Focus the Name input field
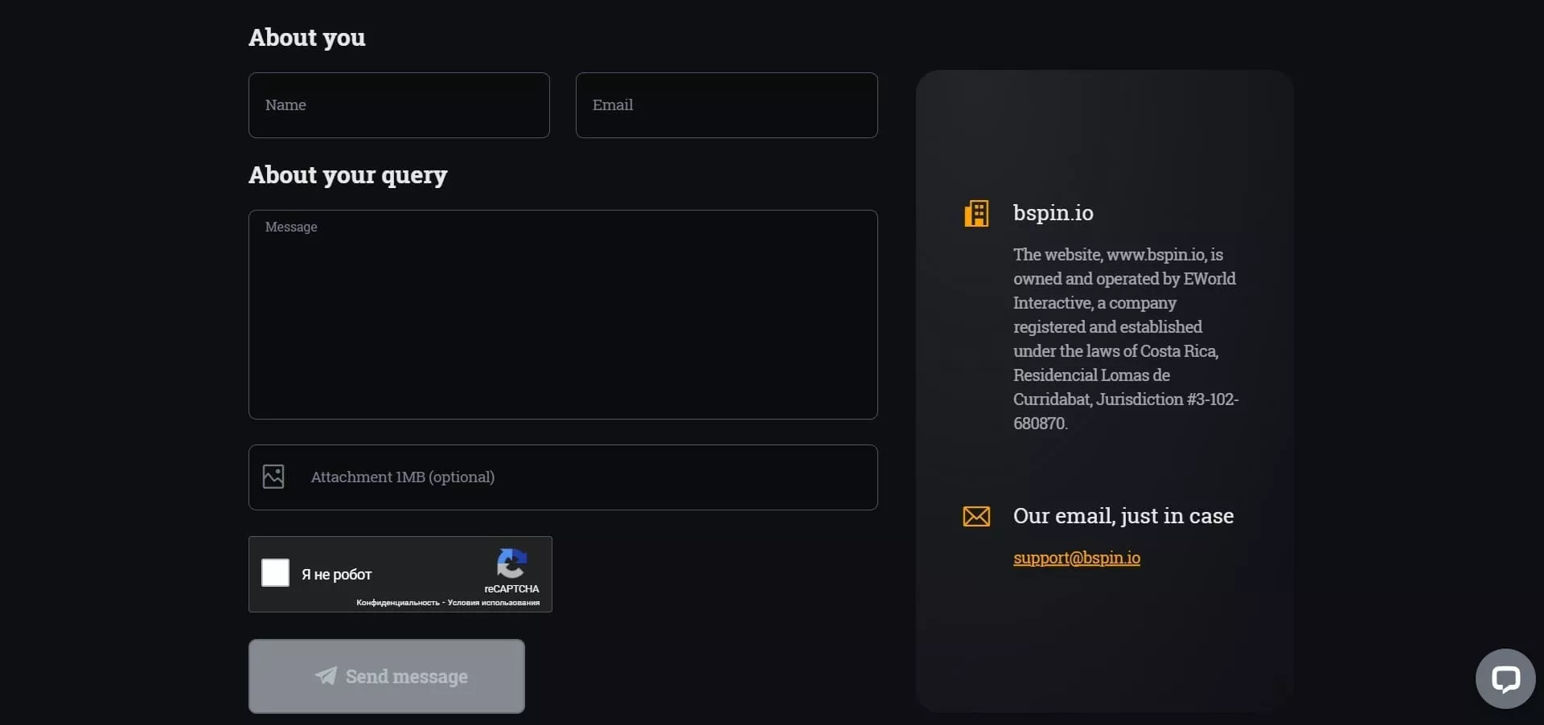Screen dimensions: 1544x725 399,105
